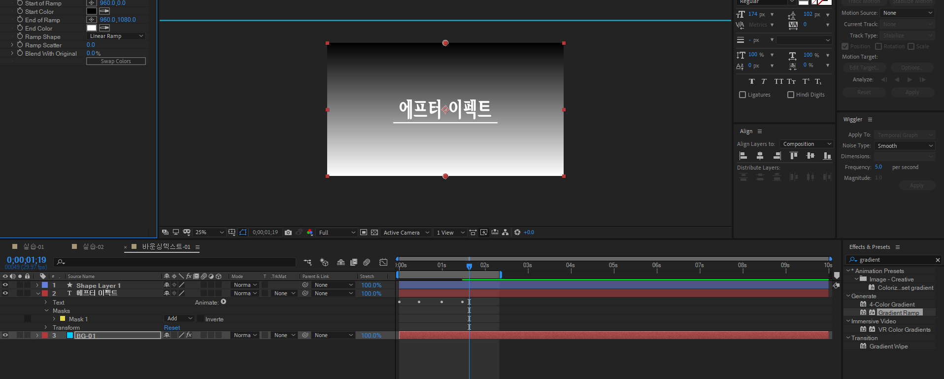The height and width of the screenshot is (379, 944).
Task: Click the Animate text arrow button
Action: 224,302
